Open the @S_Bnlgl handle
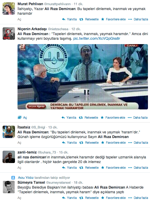Viewport: 150px width, 202px height. 38,127
